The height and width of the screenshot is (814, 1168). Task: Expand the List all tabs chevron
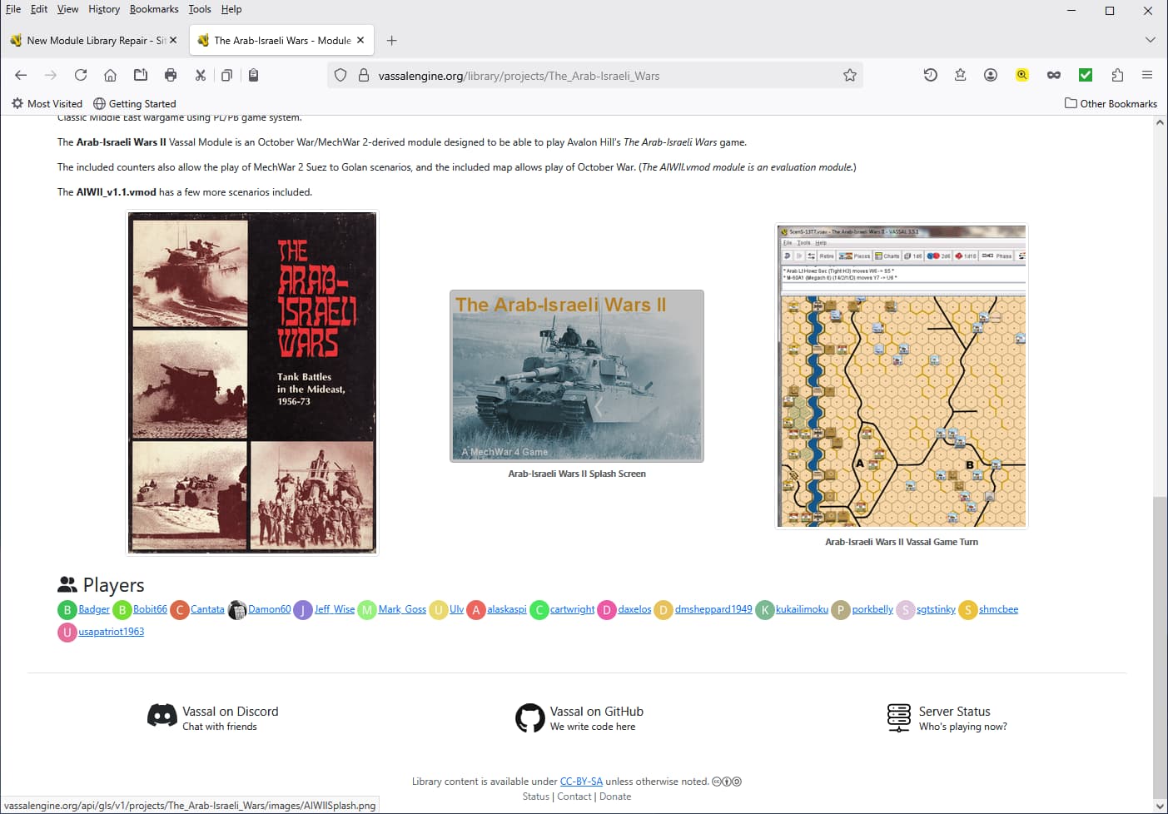click(x=1150, y=40)
